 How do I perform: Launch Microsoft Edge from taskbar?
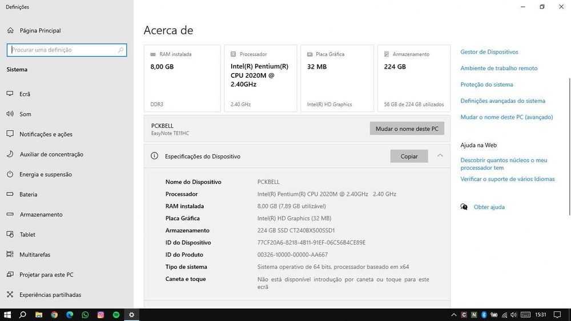click(x=70, y=315)
